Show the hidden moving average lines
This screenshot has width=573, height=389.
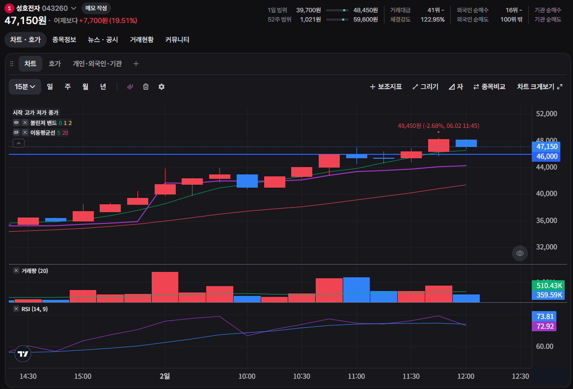click(16, 132)
